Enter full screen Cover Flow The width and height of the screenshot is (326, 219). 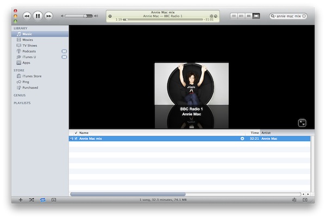[x=302, y=123]
